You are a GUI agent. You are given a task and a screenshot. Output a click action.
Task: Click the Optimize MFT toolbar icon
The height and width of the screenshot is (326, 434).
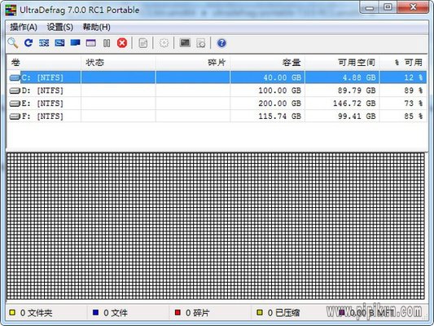coord(90,43)
